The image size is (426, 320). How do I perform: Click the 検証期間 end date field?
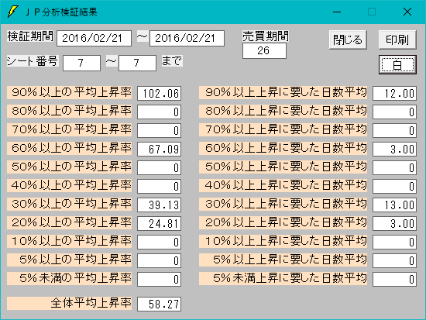(187, 38)
